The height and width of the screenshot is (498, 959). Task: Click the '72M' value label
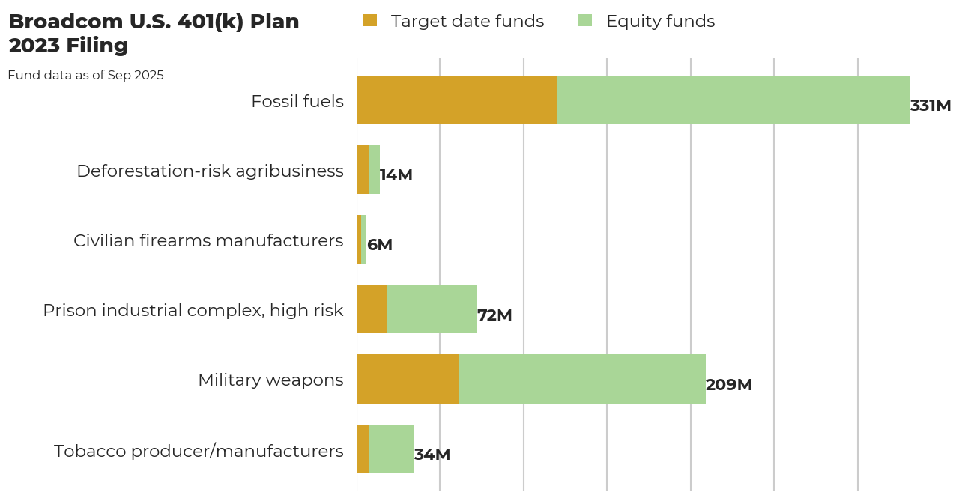pos(494,315)
